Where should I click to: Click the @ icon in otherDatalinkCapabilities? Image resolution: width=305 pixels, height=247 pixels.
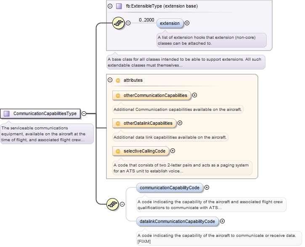(x=118, y=123)
